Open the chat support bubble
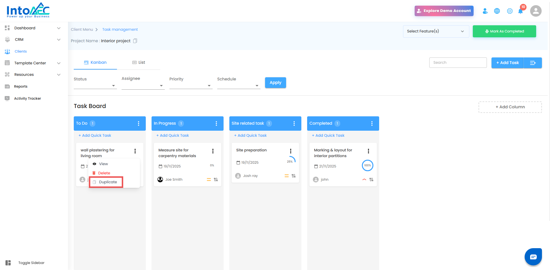This screenshot has height=270, width=550. (x=533, y=257)
